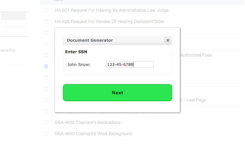
Task: Select the row text ending in Last Page
Action: (x=193, y=100)
